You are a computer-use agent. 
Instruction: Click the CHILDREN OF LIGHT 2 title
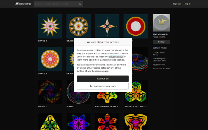pos(135,106)
